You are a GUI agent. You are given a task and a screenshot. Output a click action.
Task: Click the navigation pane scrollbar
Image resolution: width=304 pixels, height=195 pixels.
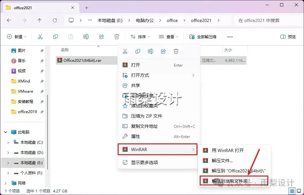47,132
